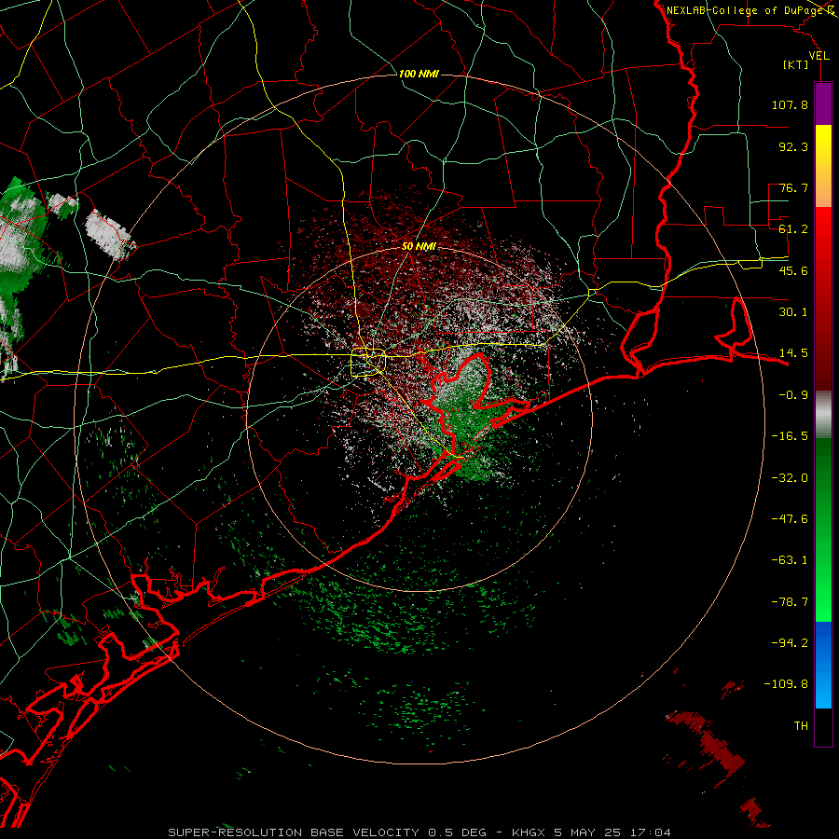This screenshot has width=839, height=839.
Task: Select the -0.9 velocity scale value
Action: 793,395
